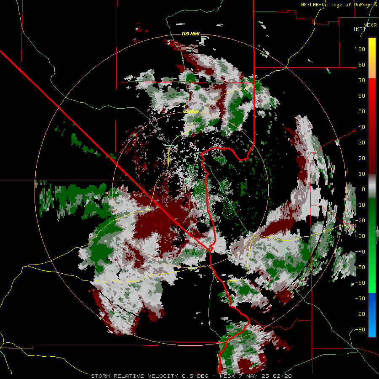Click the -60 value on velocity scale
The image size is (379, 379).
tap(360, 283)
